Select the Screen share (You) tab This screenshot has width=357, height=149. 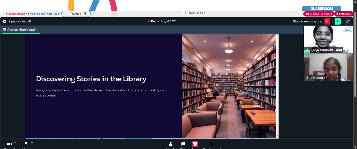(x=21, y=30)
